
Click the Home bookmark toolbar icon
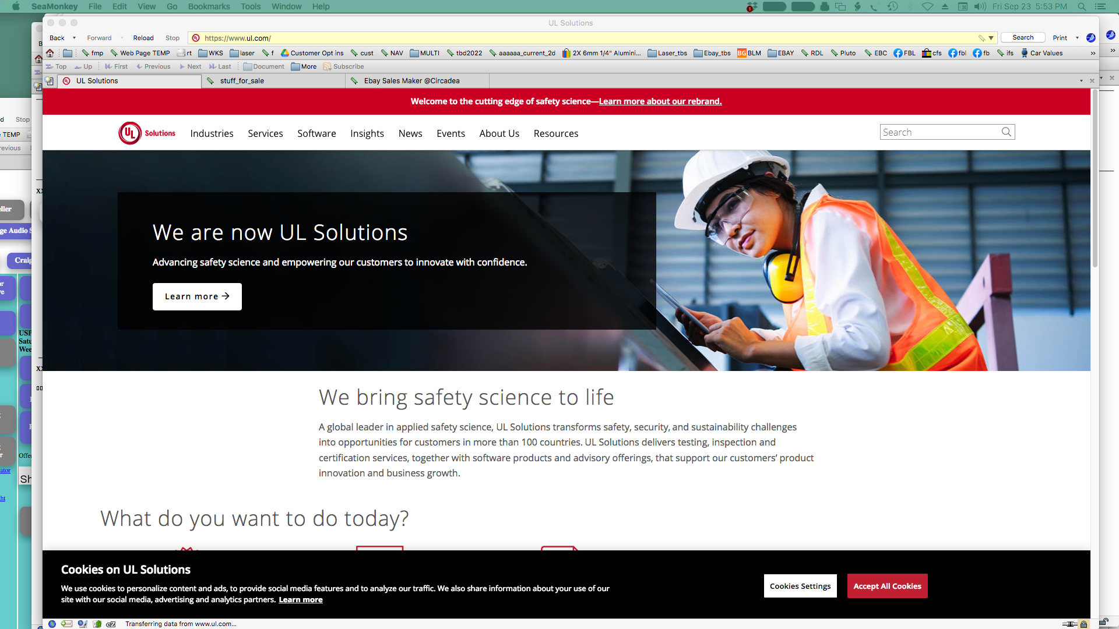(x=50, y=53)
